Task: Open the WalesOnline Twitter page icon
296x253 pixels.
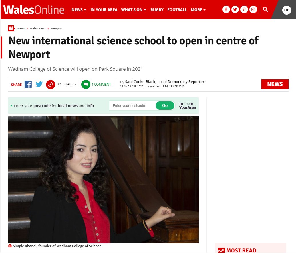Action: 235,9
